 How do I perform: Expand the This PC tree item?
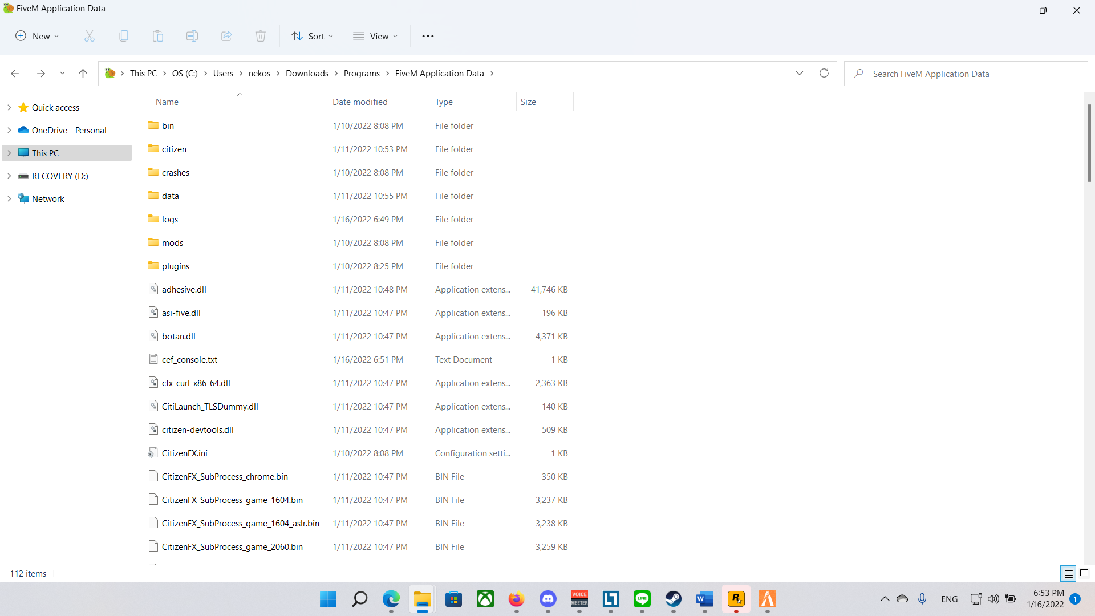tap(9, 153)
